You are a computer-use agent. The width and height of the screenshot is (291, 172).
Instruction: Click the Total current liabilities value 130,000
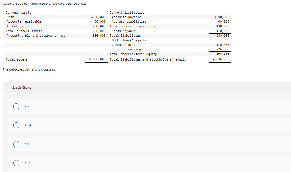tap(223, 26)
